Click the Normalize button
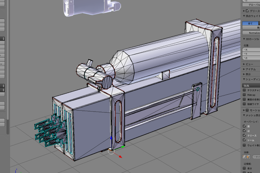The height and width of the screenshot is (173, 260). [x=251, y=33]
